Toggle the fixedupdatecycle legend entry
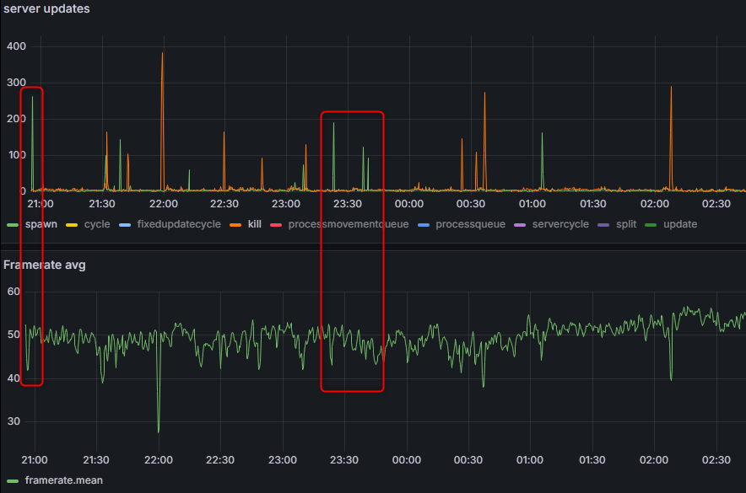 click(178, 224)
